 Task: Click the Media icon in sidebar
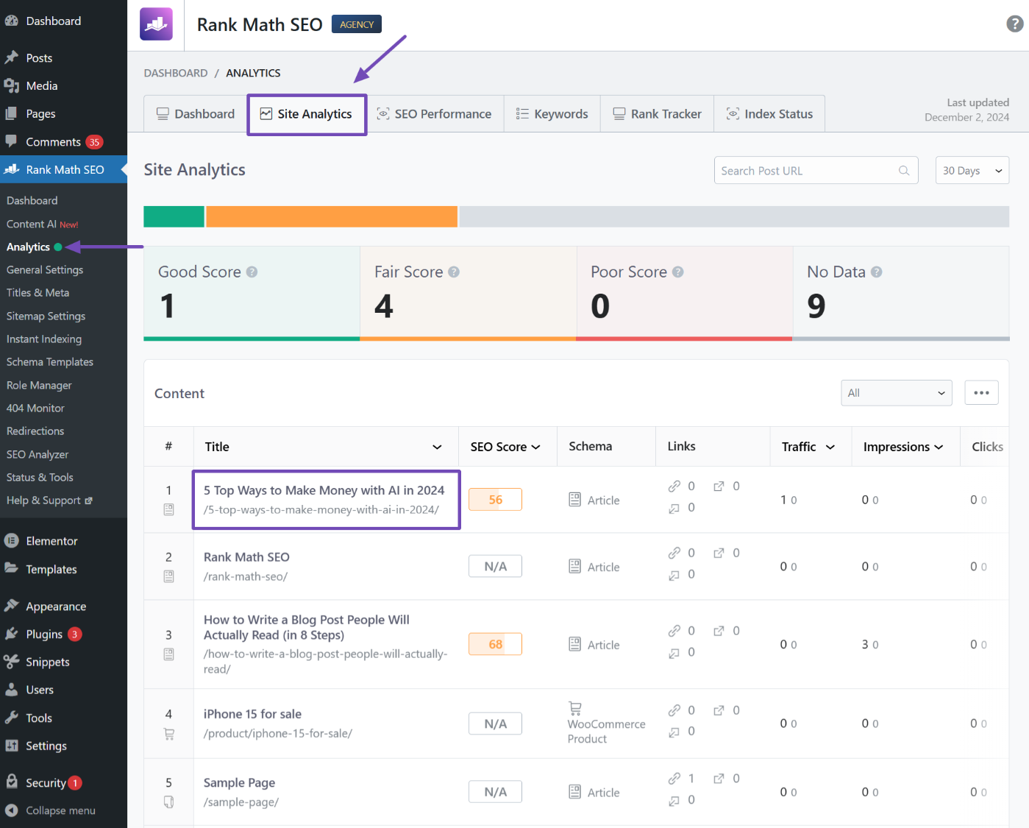pos(12,85)
